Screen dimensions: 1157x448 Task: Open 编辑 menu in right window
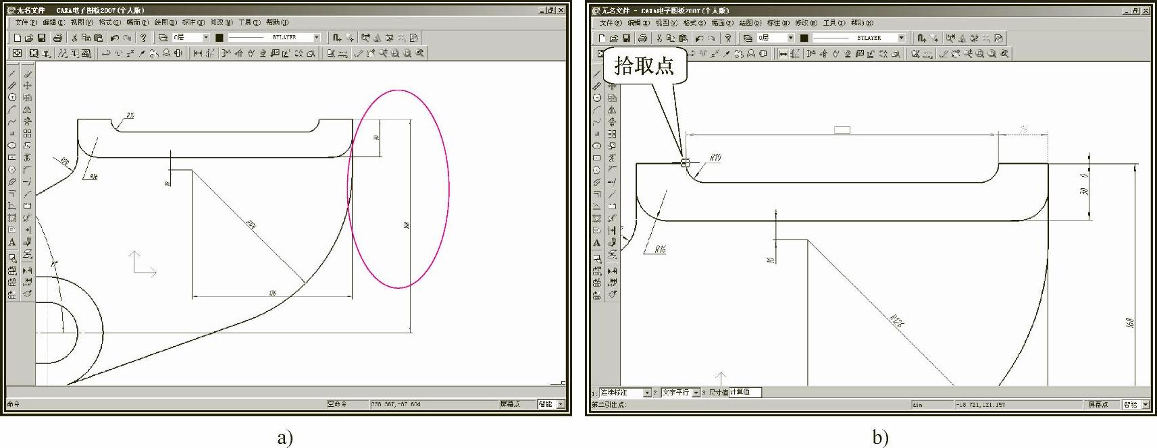coord(638,22)
